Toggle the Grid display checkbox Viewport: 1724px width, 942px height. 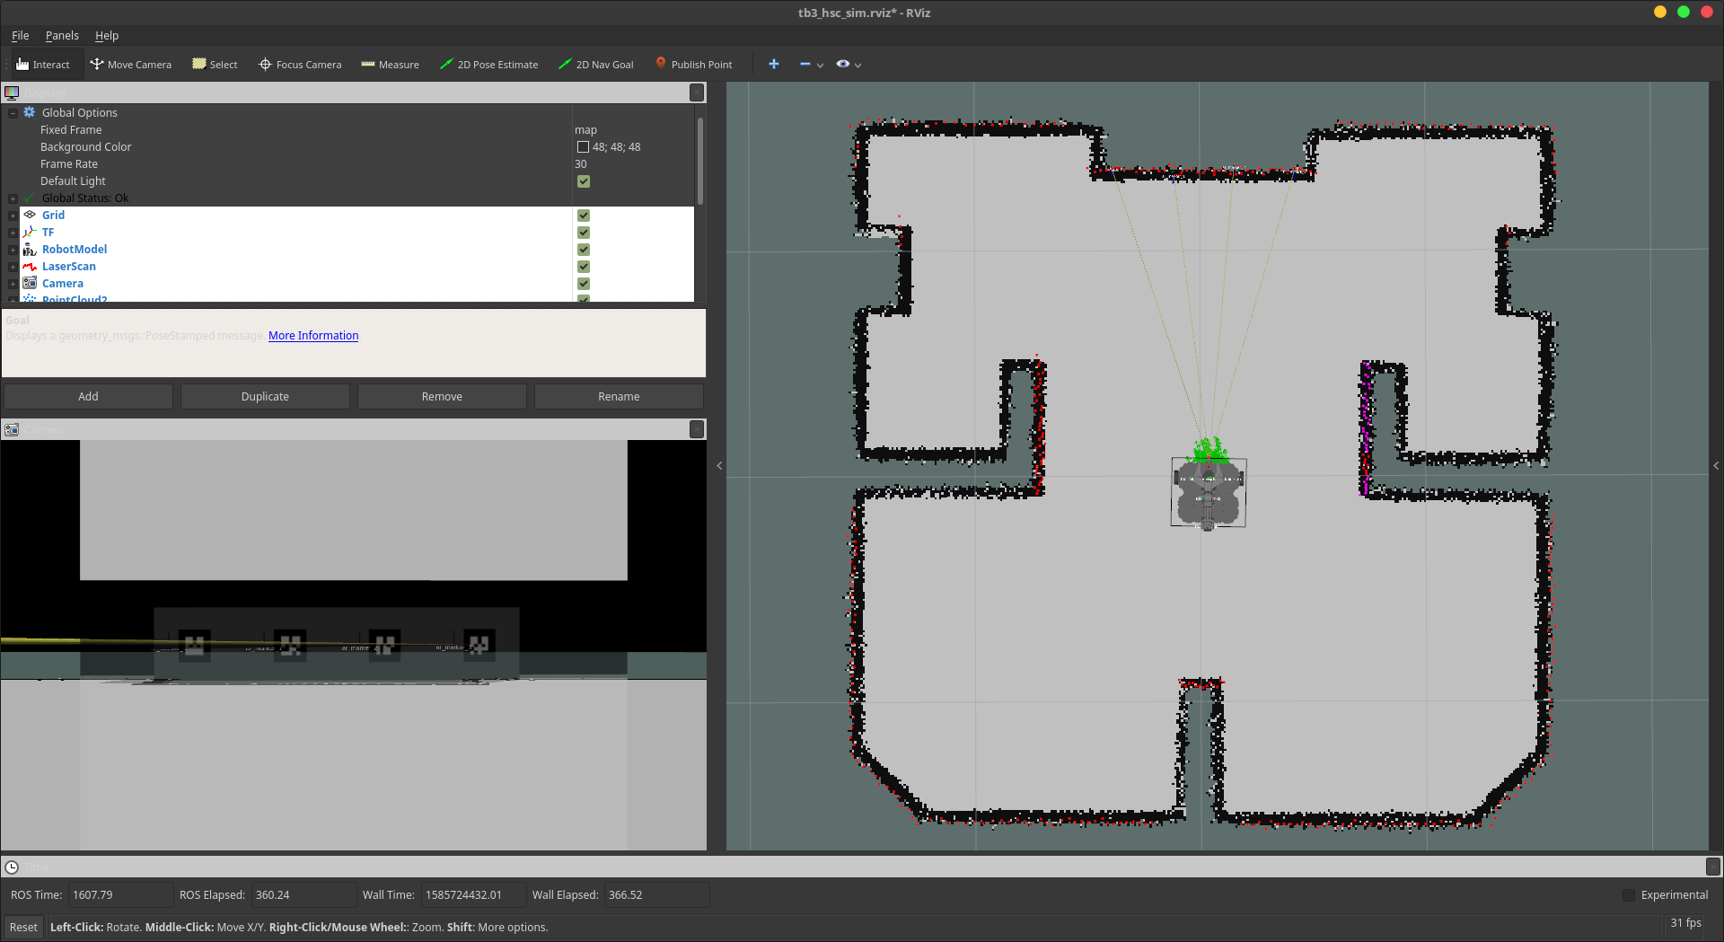tap(584, 216)
